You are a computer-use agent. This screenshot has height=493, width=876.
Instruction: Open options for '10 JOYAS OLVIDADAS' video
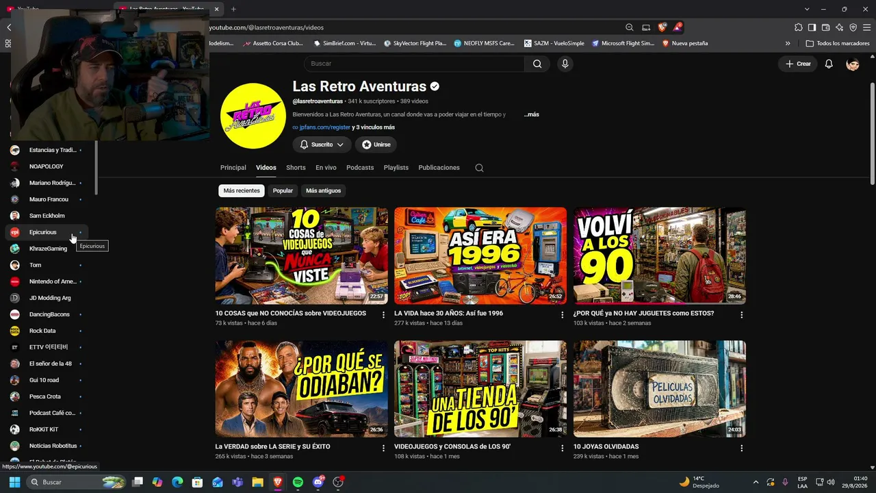point(741,448)
